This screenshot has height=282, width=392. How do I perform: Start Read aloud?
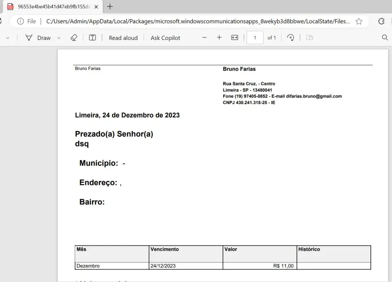tap(123, 38)
